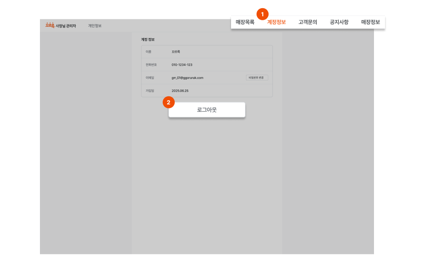Click the 비밀번호 변경 button
Image resolution: width=425 pixels, height=262 pixels.
[x=257, y=78]
